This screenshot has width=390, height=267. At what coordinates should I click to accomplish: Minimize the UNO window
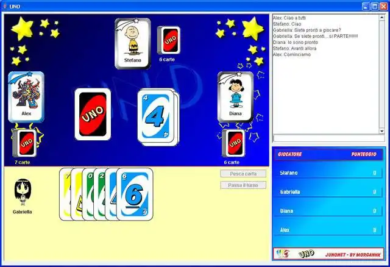click(x=366, y=6)
